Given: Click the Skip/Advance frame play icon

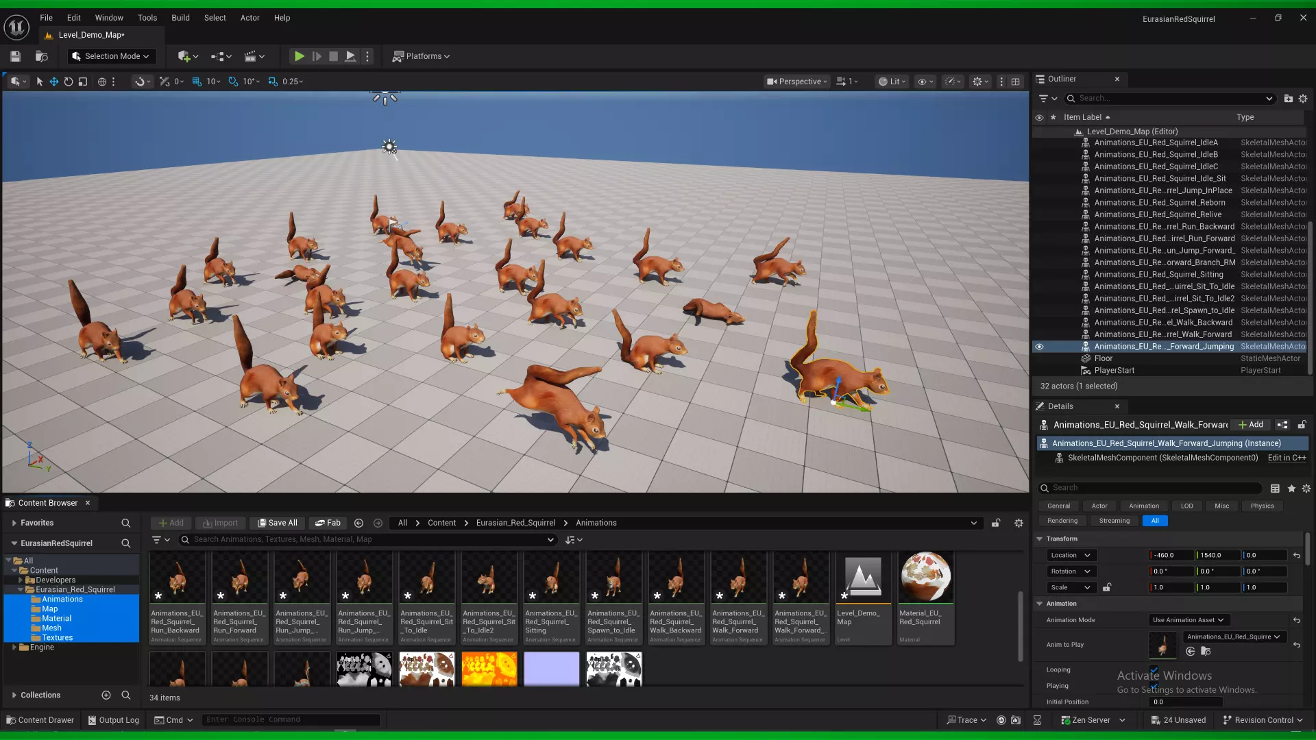Looking at the screenshot, I should pyautogui.click(x=317, y=56).
